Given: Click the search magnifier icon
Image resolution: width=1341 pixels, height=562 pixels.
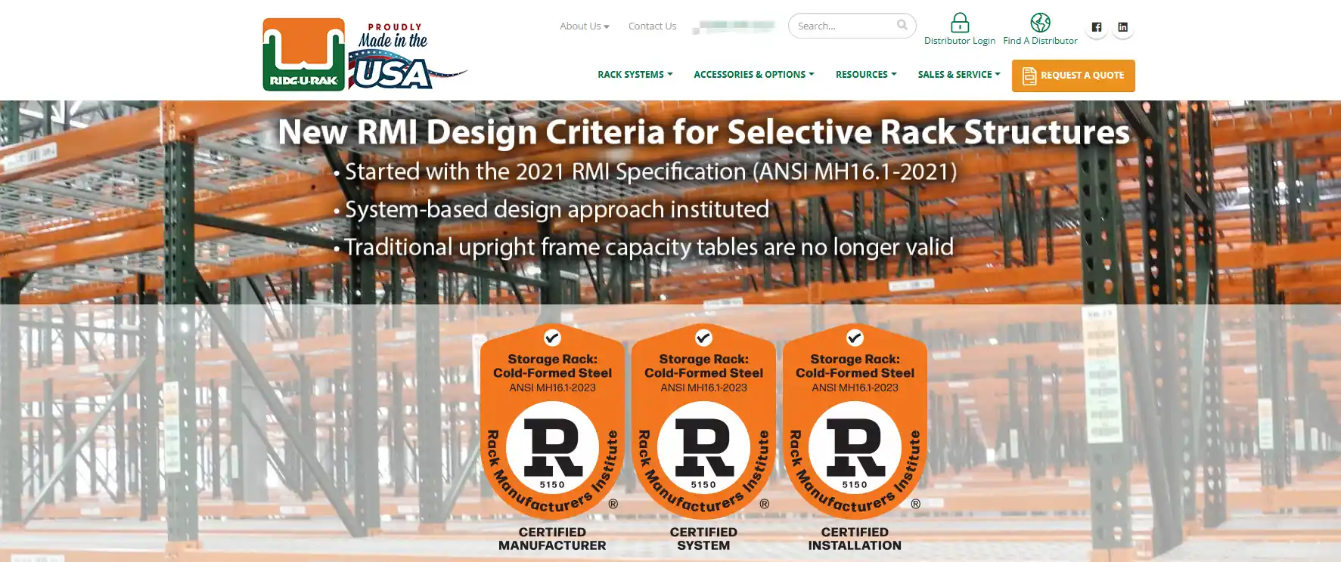Looking at the screenshot, I should pos(902,25).
